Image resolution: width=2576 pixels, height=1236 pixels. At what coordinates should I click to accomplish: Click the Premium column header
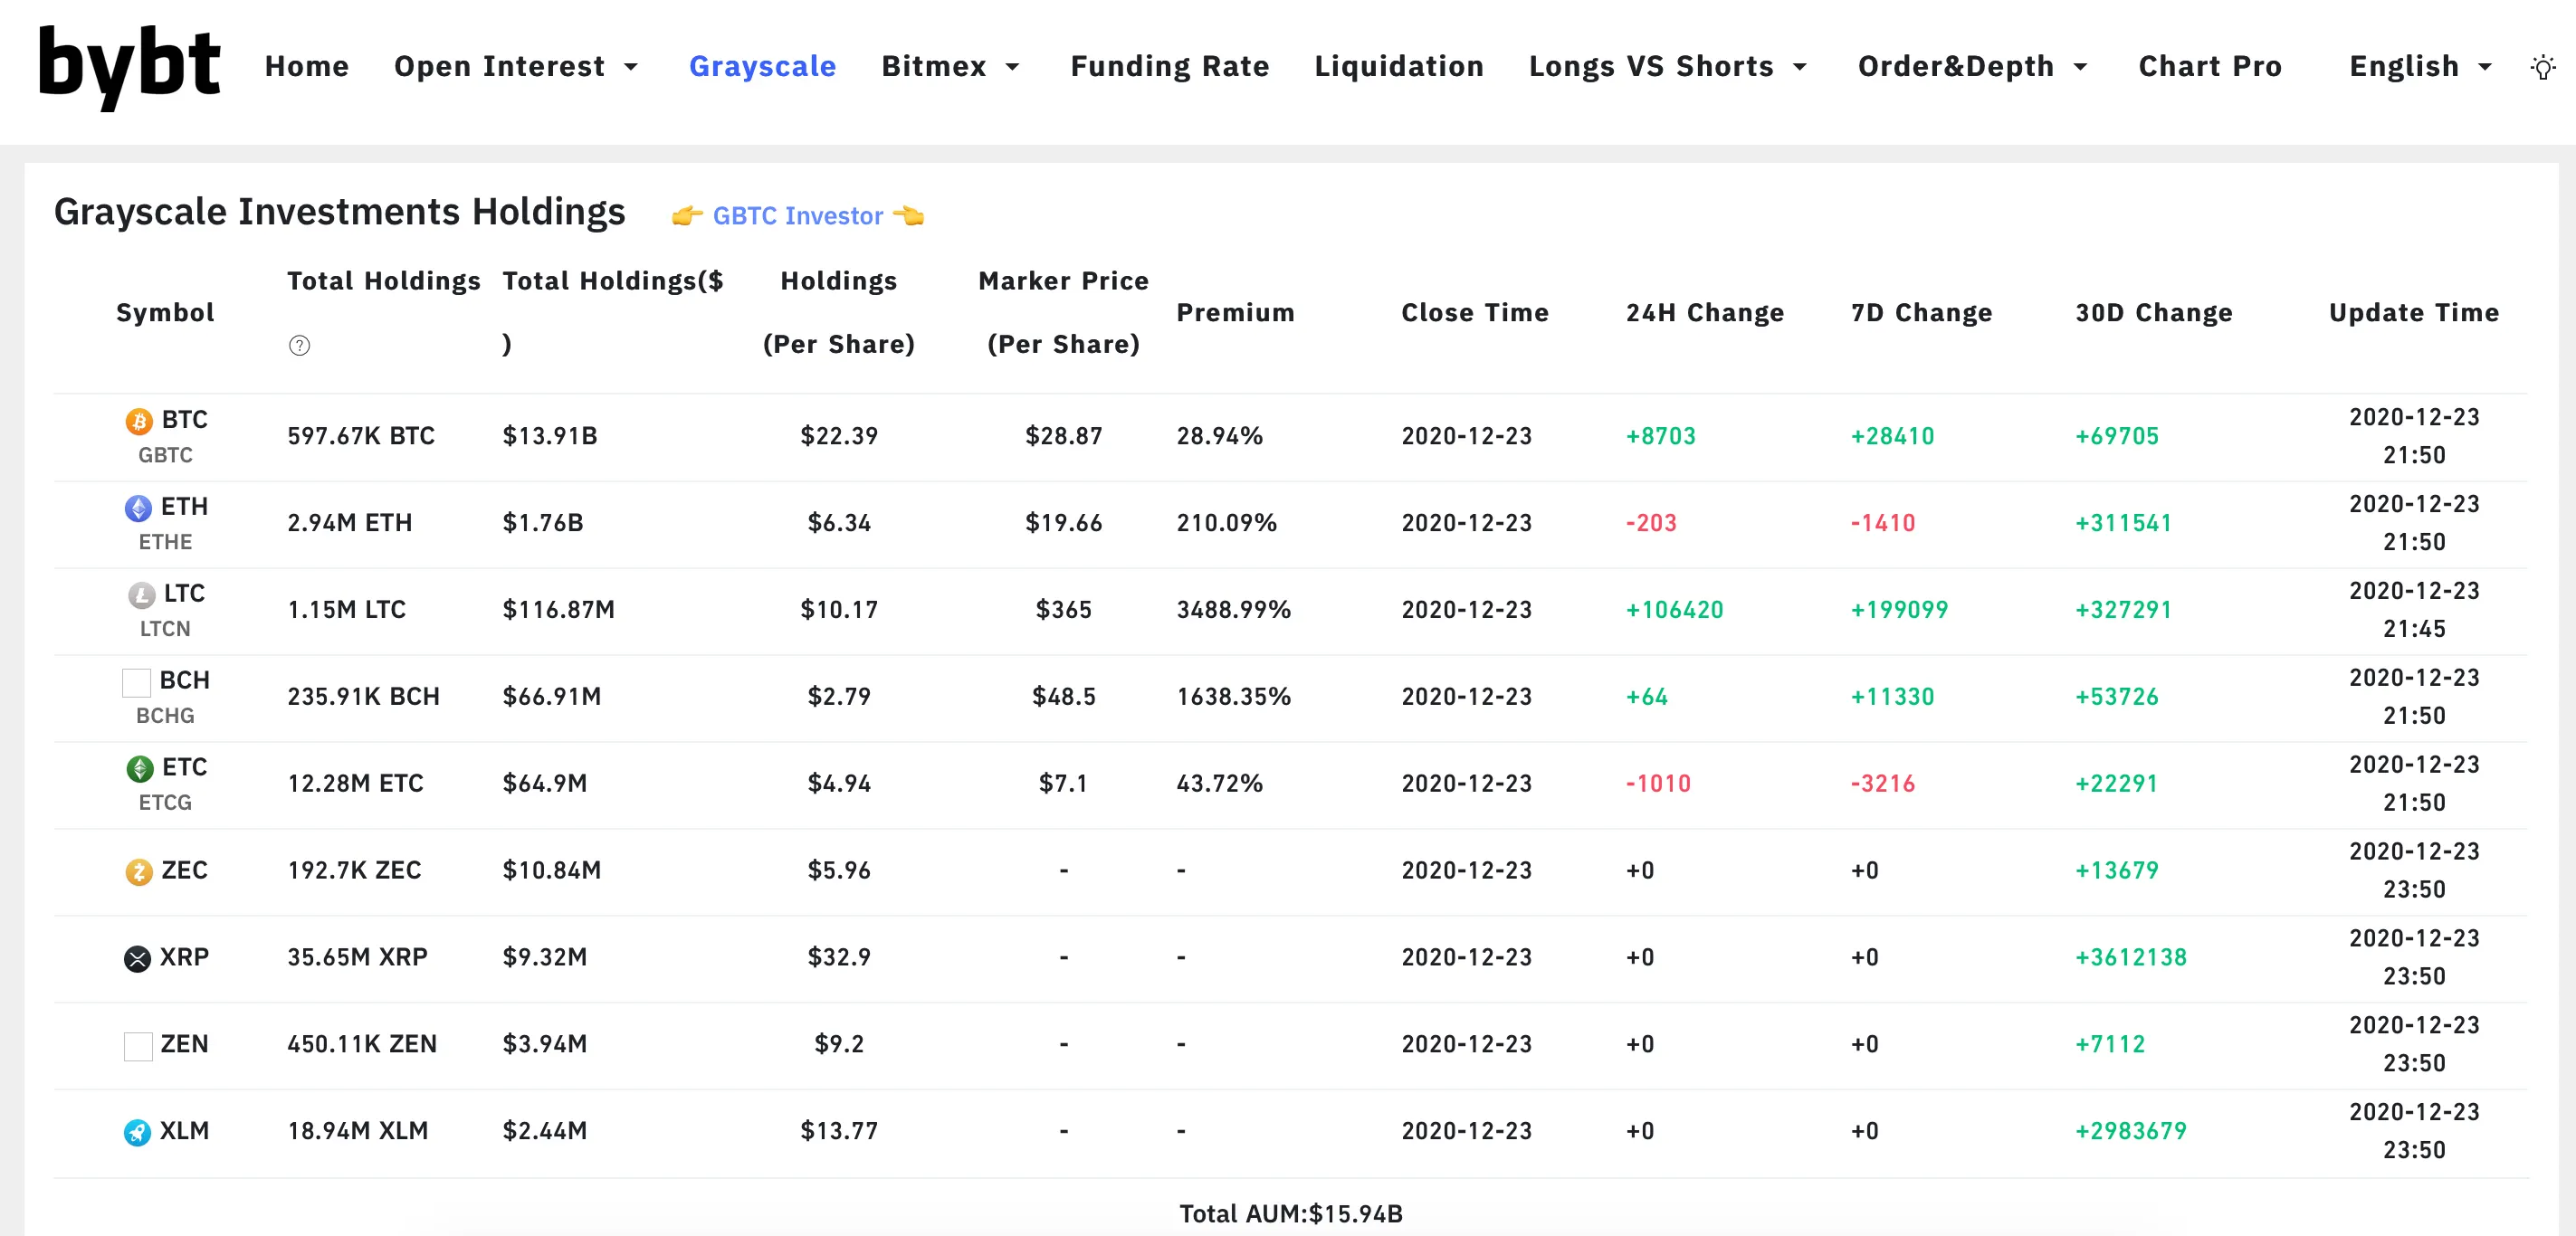(1235, 312)
